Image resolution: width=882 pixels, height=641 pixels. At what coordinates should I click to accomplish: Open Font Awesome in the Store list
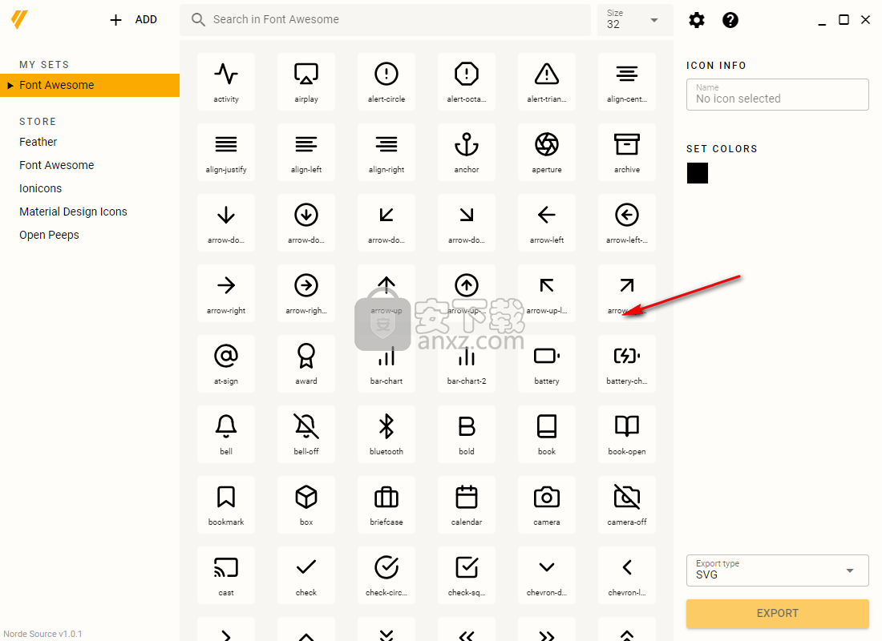pyautogui.click(x=57, y=165)
